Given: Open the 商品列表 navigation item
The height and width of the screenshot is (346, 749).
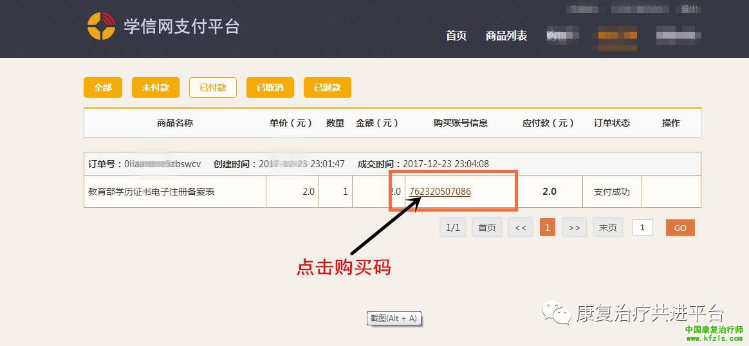Looking at the screenshot, I should (506, 35).
